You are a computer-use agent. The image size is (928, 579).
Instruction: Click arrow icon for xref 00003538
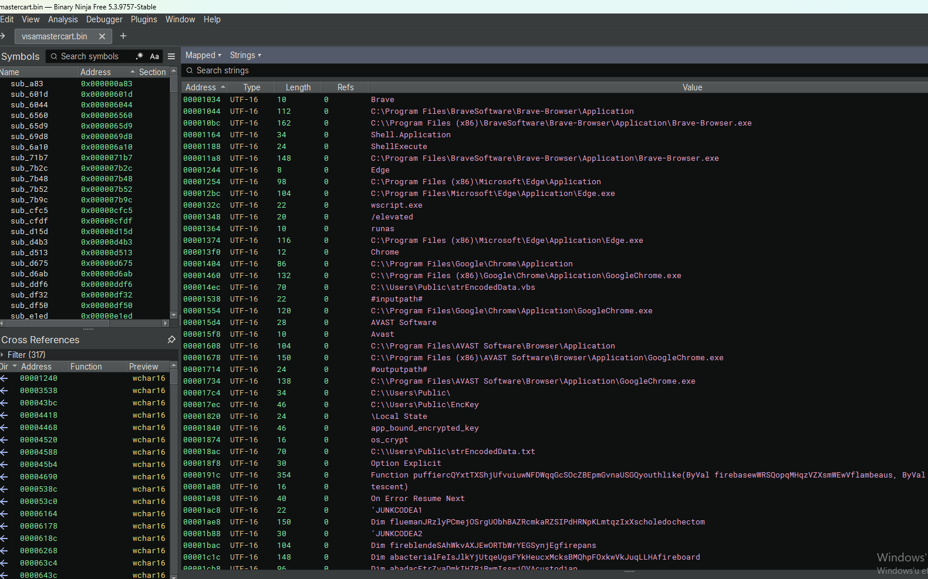(4, 391)
